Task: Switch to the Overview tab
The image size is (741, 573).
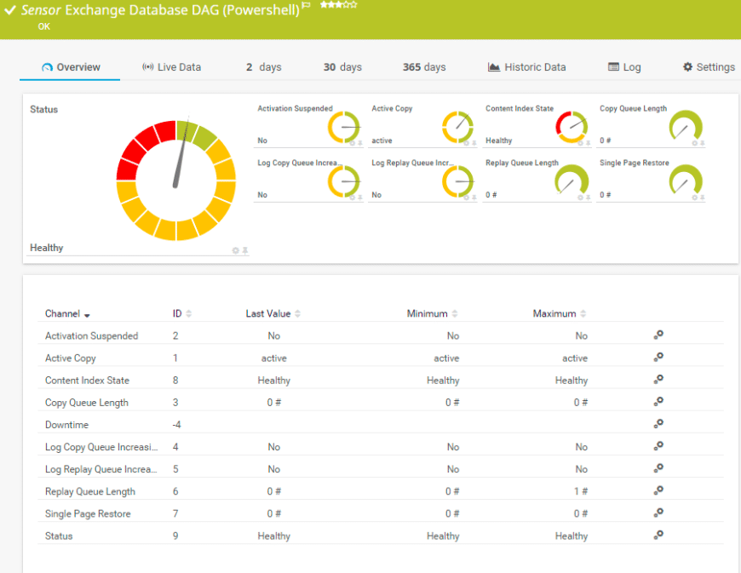Action: point(71,67)
